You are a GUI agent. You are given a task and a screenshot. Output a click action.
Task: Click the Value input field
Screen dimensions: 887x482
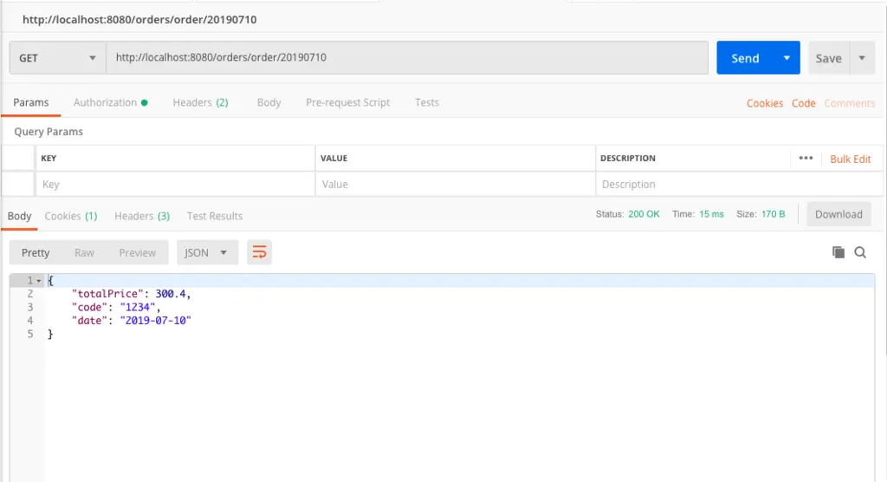[455, 184]
